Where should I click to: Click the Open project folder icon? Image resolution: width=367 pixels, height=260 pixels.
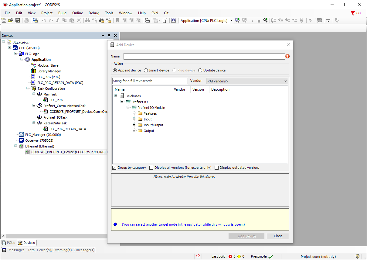coord(11,20)
